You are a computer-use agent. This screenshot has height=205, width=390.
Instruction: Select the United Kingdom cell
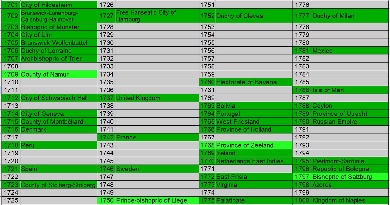157,98
